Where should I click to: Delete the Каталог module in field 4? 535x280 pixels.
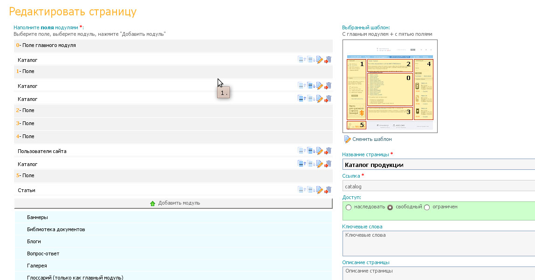[329, 164]
